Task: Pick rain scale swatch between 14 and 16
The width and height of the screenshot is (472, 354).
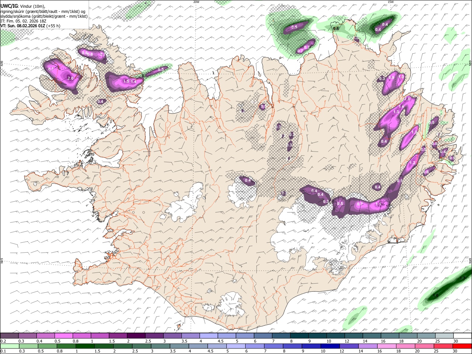Action: point(368,346)
